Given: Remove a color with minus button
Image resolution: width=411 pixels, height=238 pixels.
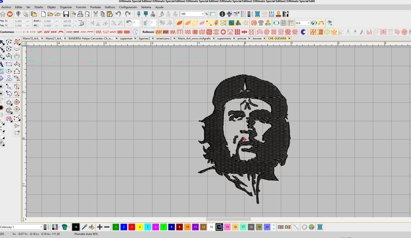Looking at the screenshot, I should (x=107, y=227).
